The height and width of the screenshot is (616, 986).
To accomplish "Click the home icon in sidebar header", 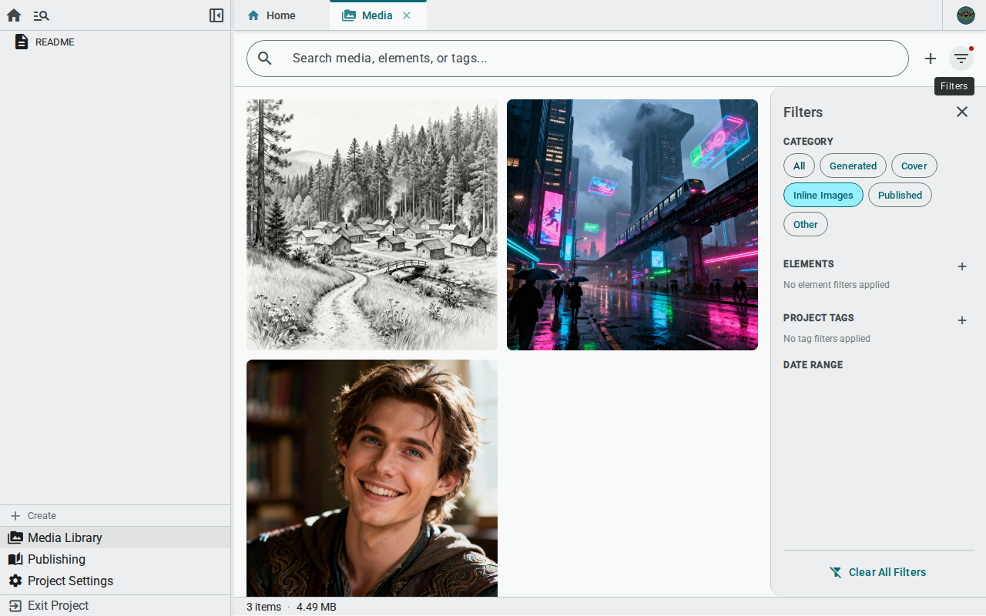I will [x=14, y=15].
